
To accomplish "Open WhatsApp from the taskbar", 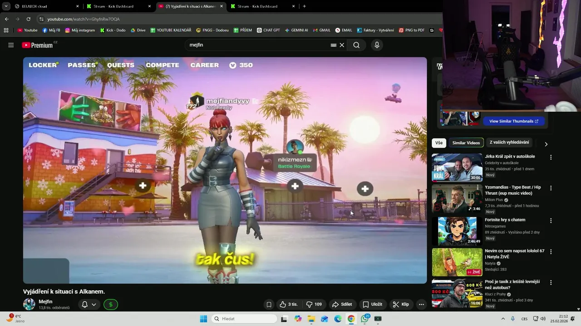I will (364, 319).
